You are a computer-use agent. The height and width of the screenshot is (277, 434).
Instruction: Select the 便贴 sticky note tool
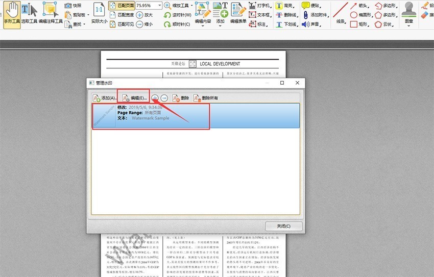point(311,6)
